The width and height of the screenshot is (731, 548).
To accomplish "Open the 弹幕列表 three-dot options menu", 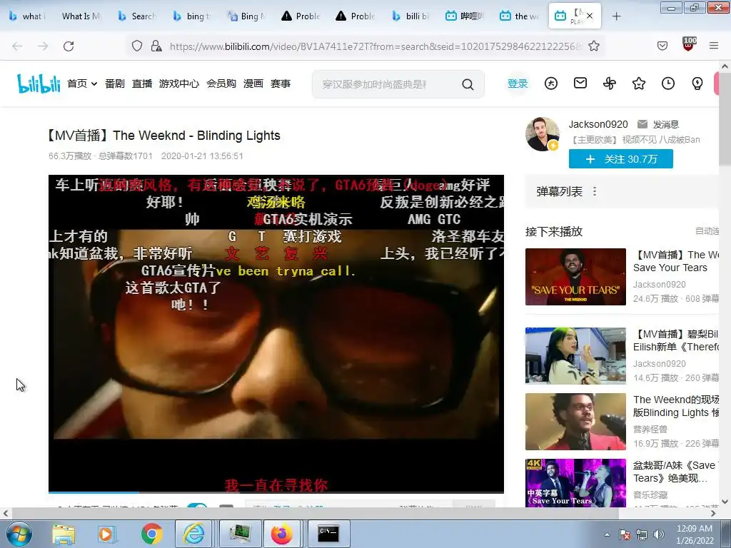I will (595, 191).
